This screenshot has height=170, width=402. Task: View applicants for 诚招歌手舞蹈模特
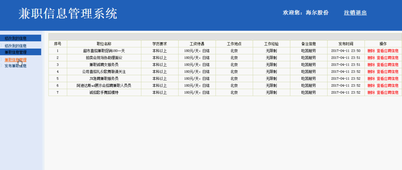[387, 93]
